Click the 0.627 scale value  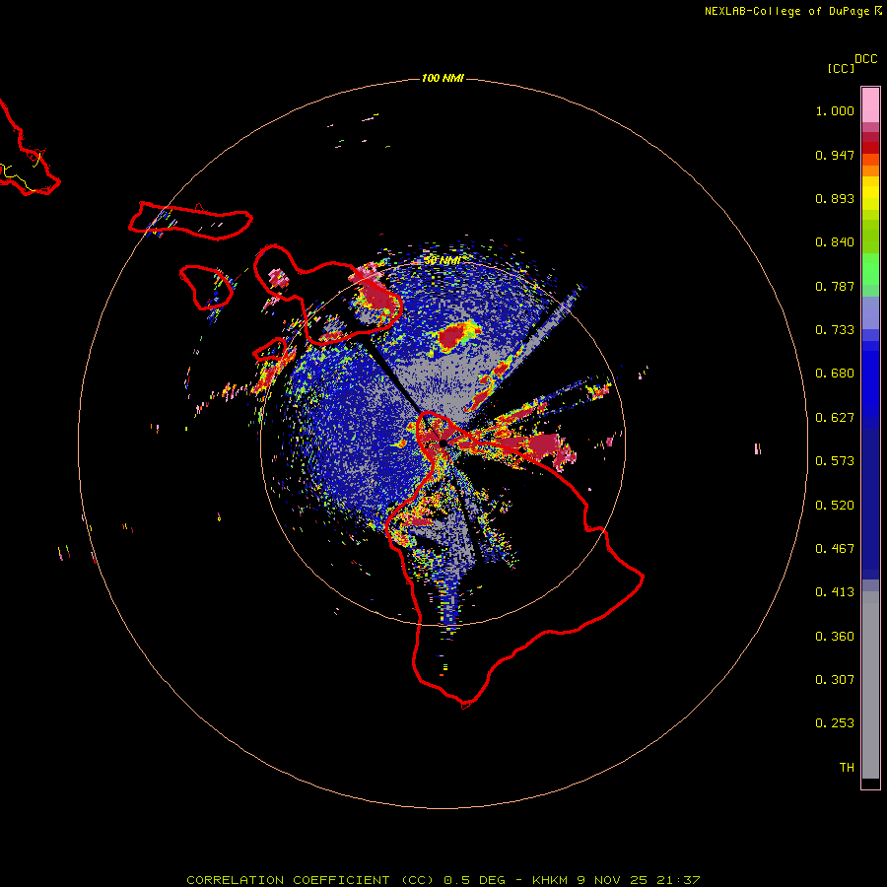point(835,418)
